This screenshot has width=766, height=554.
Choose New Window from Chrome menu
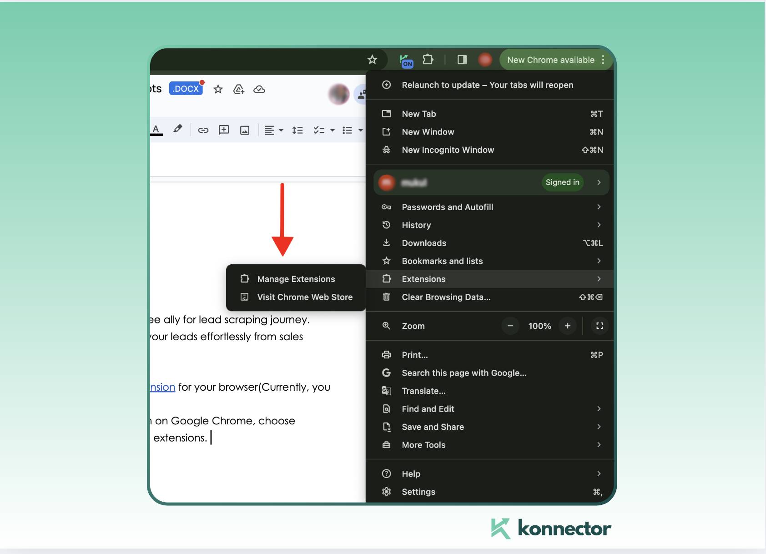[x=490, y=132]
